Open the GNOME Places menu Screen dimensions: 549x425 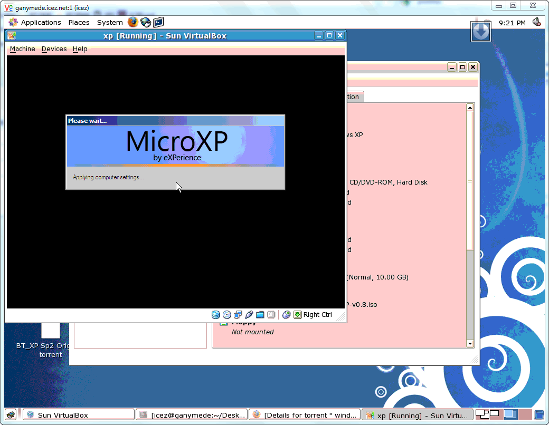(79, 22)
